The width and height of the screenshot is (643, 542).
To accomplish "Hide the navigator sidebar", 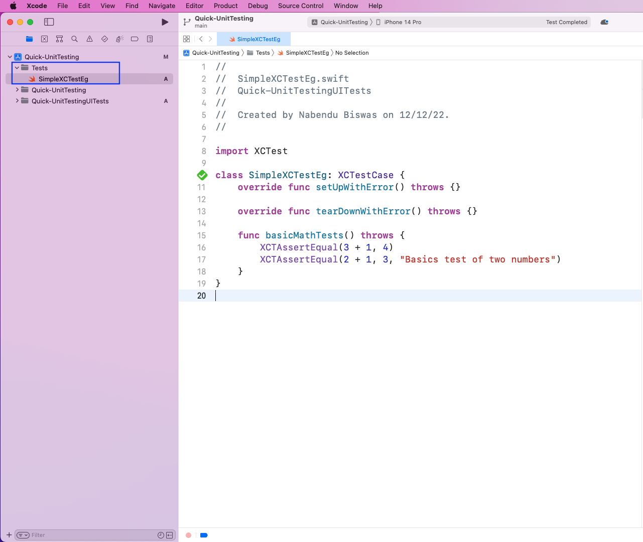I will (49, 22).
